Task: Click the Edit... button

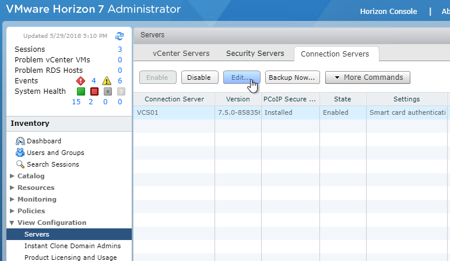Action: tap(242, 77)
